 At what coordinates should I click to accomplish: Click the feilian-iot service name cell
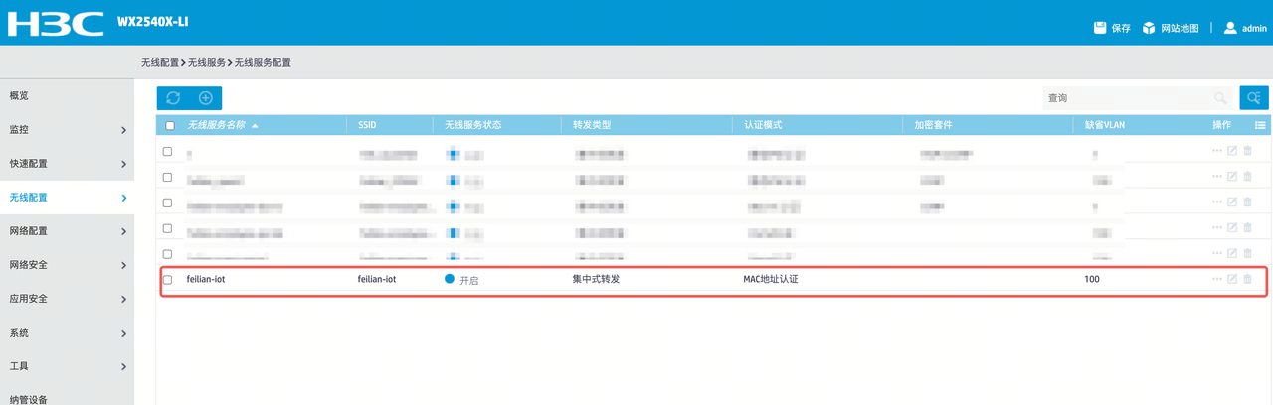[206, 279]
